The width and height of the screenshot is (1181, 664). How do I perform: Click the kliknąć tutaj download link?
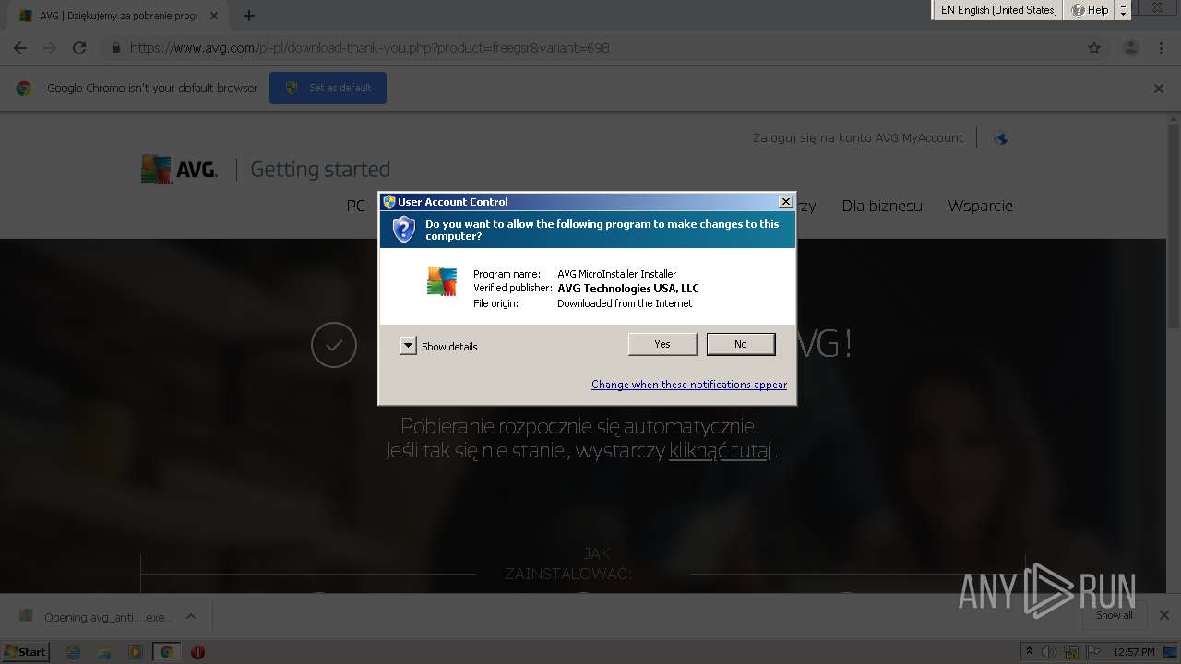pos(721,451)
